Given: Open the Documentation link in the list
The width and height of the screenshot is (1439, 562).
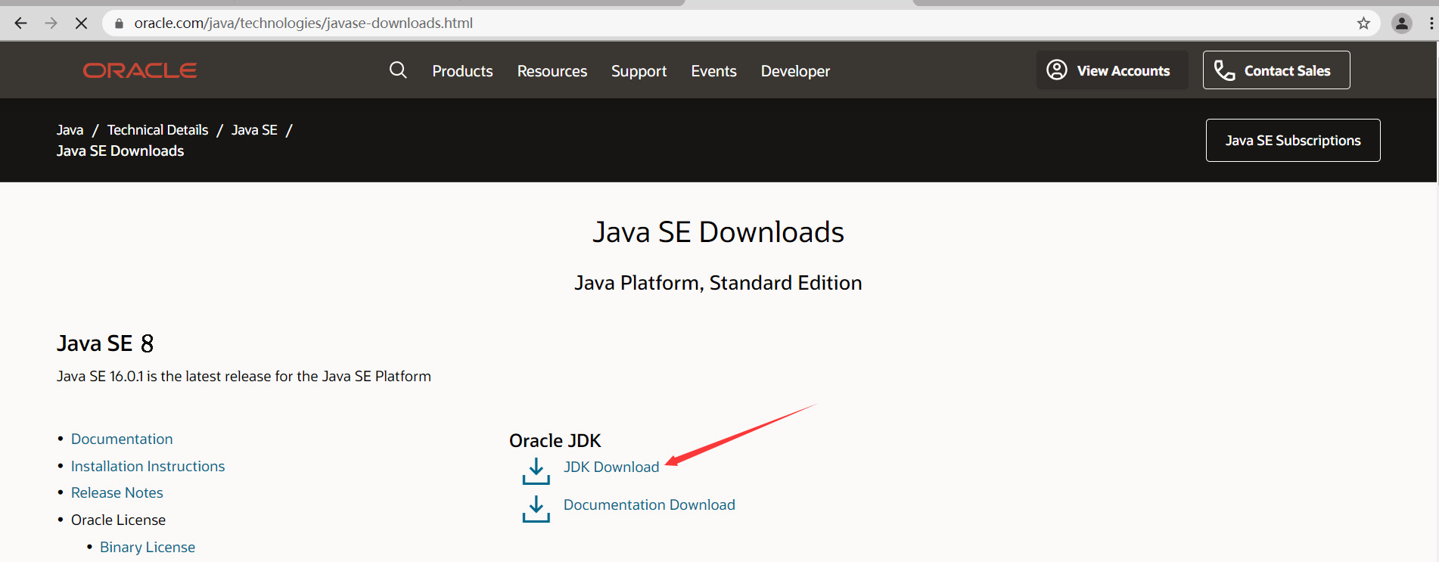Looking at the screenshot, I should (122, 439).
